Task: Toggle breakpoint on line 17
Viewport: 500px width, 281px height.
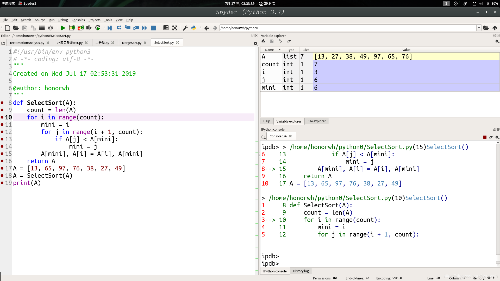Action: point(2,168)
